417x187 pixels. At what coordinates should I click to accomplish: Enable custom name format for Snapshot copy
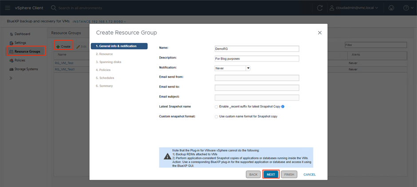(216, 117)
